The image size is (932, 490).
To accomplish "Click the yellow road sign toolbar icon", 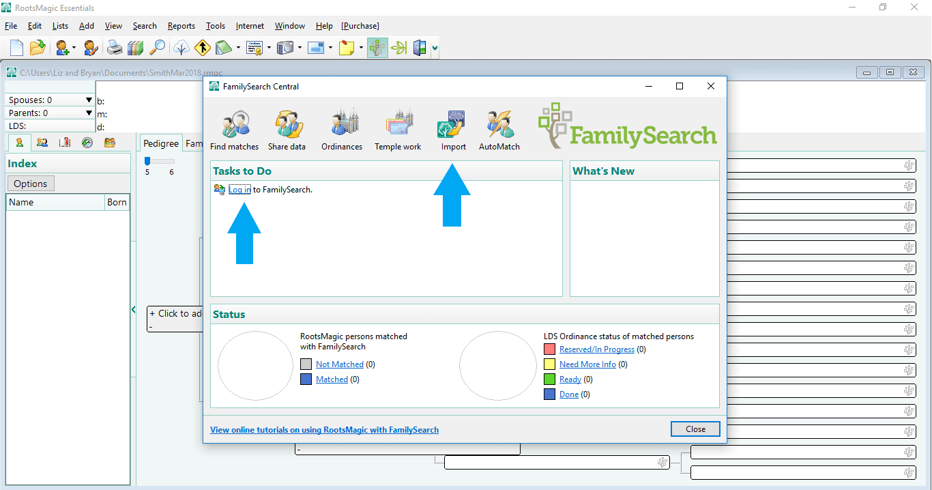I will [203, 48].
